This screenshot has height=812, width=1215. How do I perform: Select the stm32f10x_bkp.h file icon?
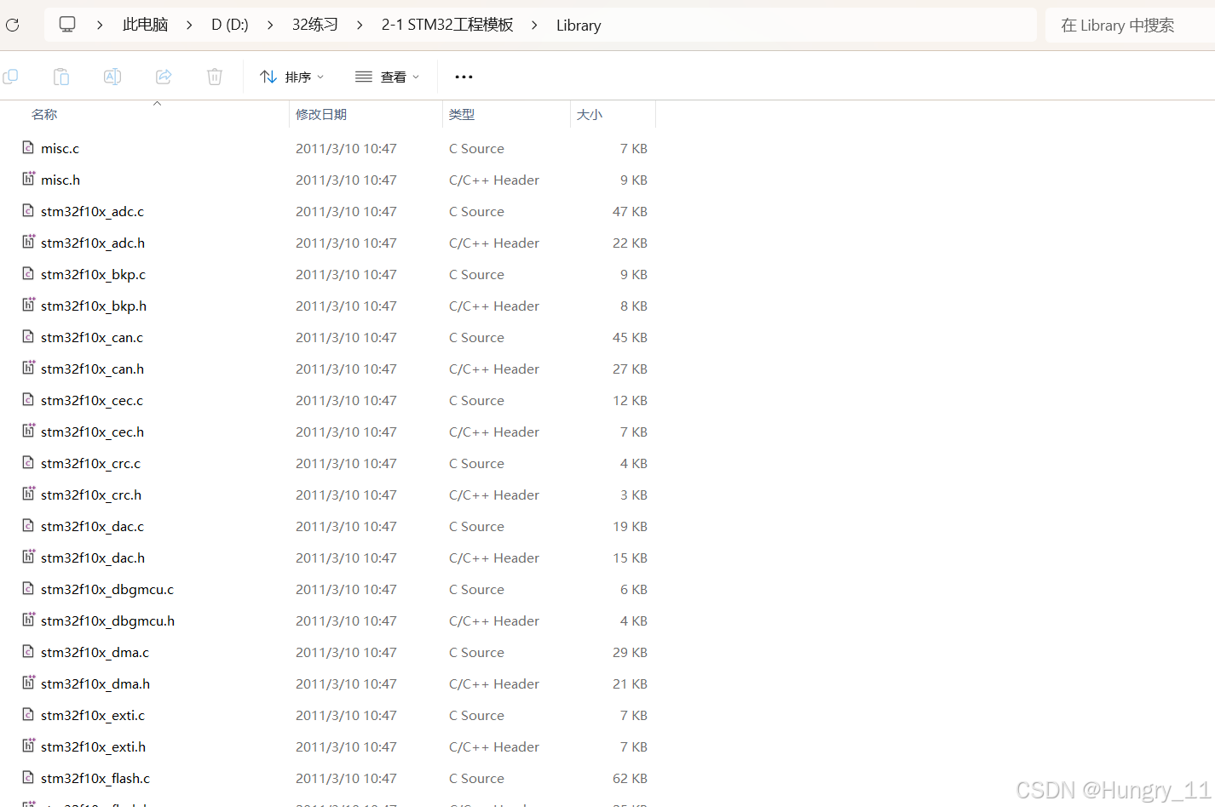[x=28, y=305]
